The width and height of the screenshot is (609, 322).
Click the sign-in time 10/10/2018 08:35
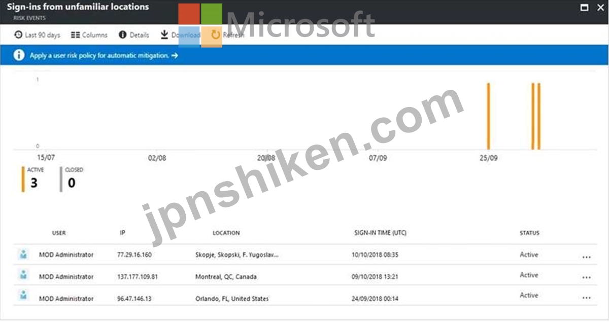[375, 255]
